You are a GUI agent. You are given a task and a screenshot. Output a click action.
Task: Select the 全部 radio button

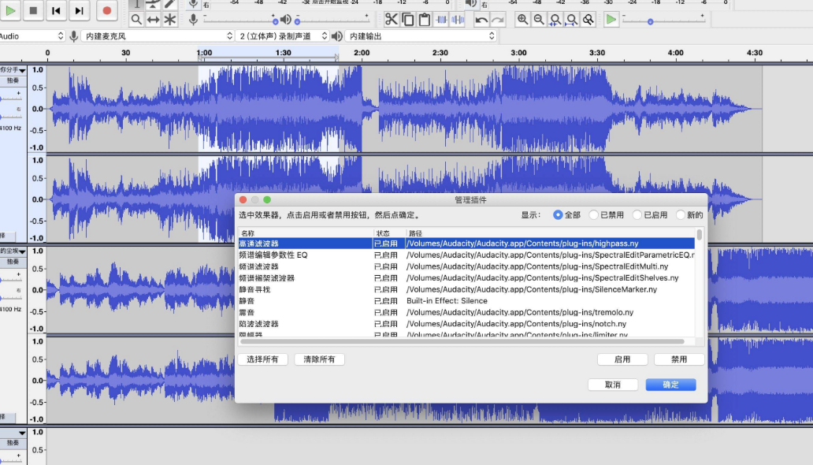(x=558, y=215)
